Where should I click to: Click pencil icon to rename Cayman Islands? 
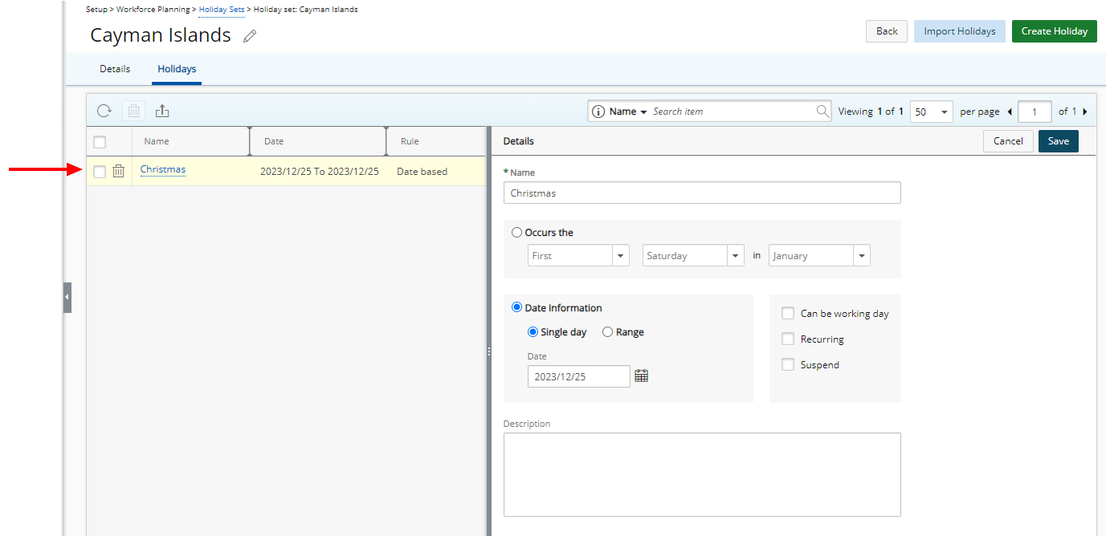[x=250, y=36]
